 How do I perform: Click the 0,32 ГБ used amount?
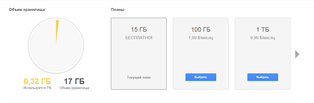(37, 81)
